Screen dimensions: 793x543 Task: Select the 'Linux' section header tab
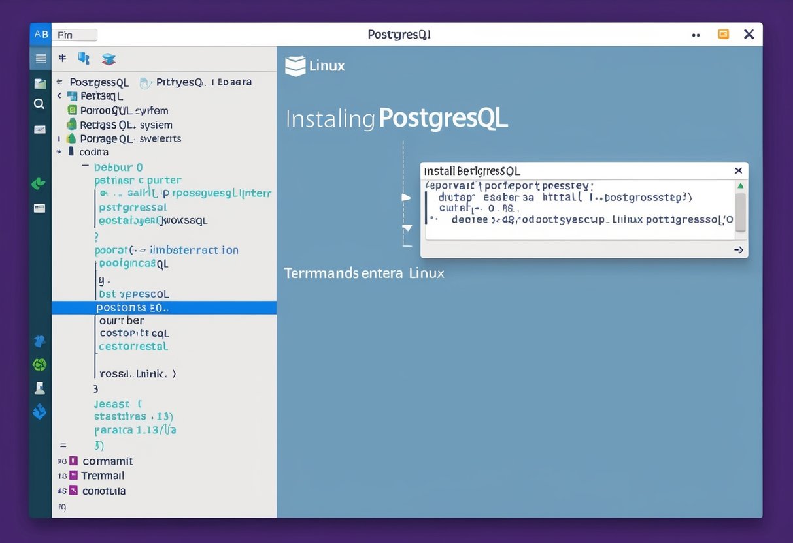tap(327, 65)
